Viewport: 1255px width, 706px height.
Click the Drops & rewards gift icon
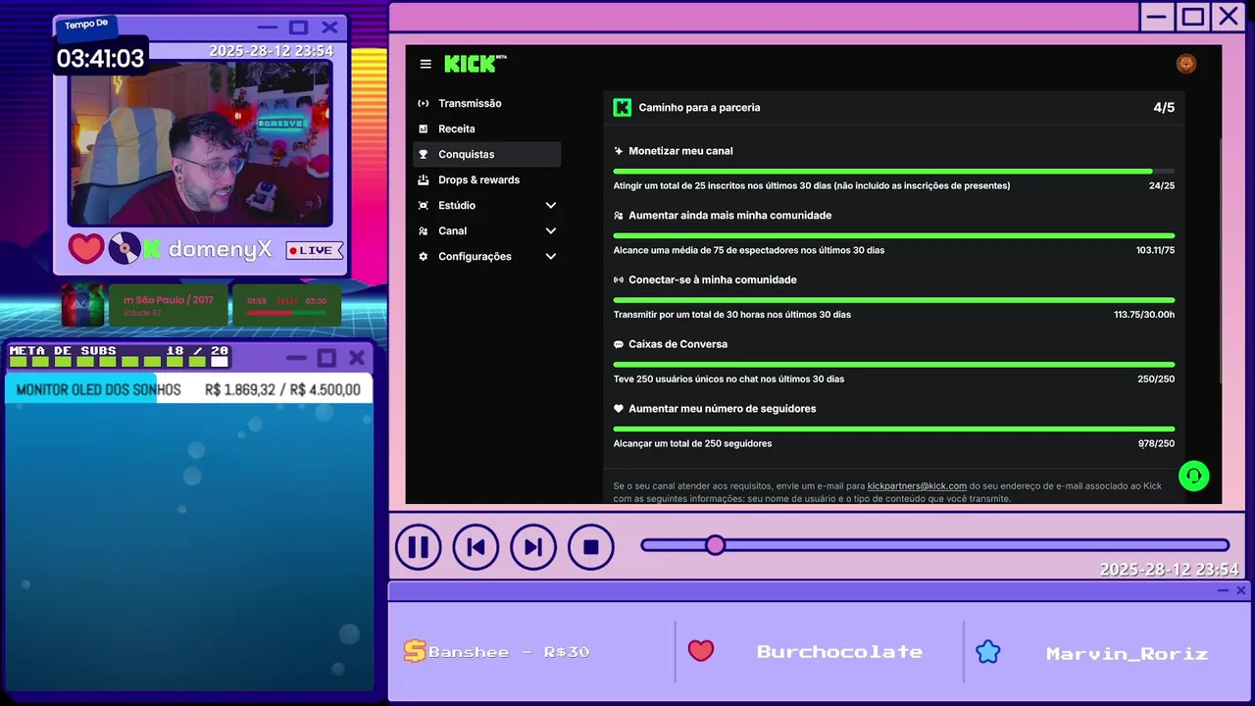pyautogui.click(x=424, y=179)
